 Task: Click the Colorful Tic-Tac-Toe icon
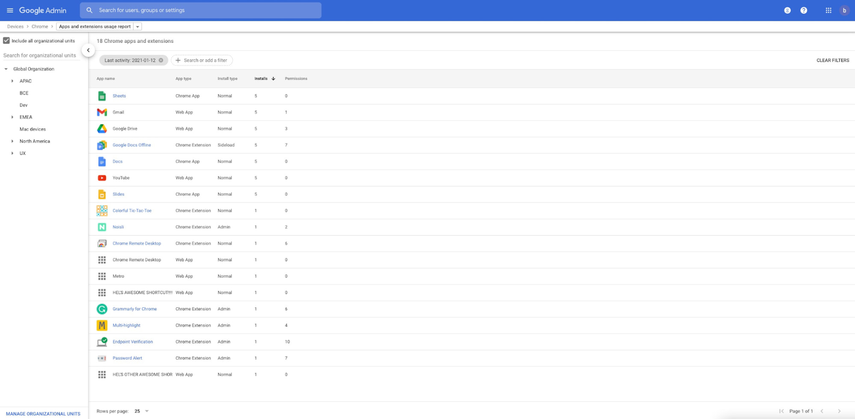tap(102, 210)
